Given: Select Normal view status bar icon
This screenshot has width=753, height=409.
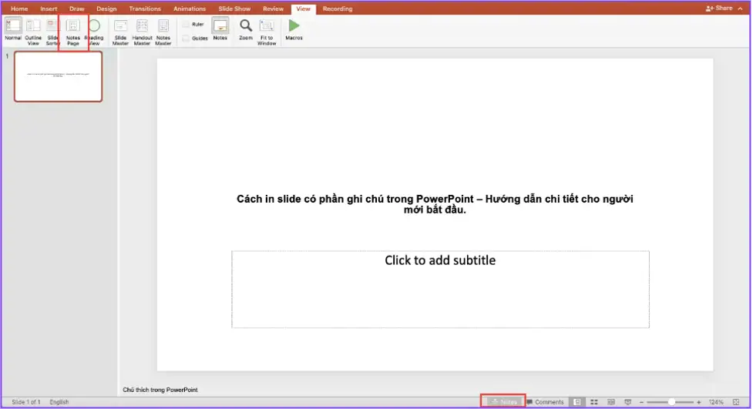Looking at the screenshot, I should [577, 402].
